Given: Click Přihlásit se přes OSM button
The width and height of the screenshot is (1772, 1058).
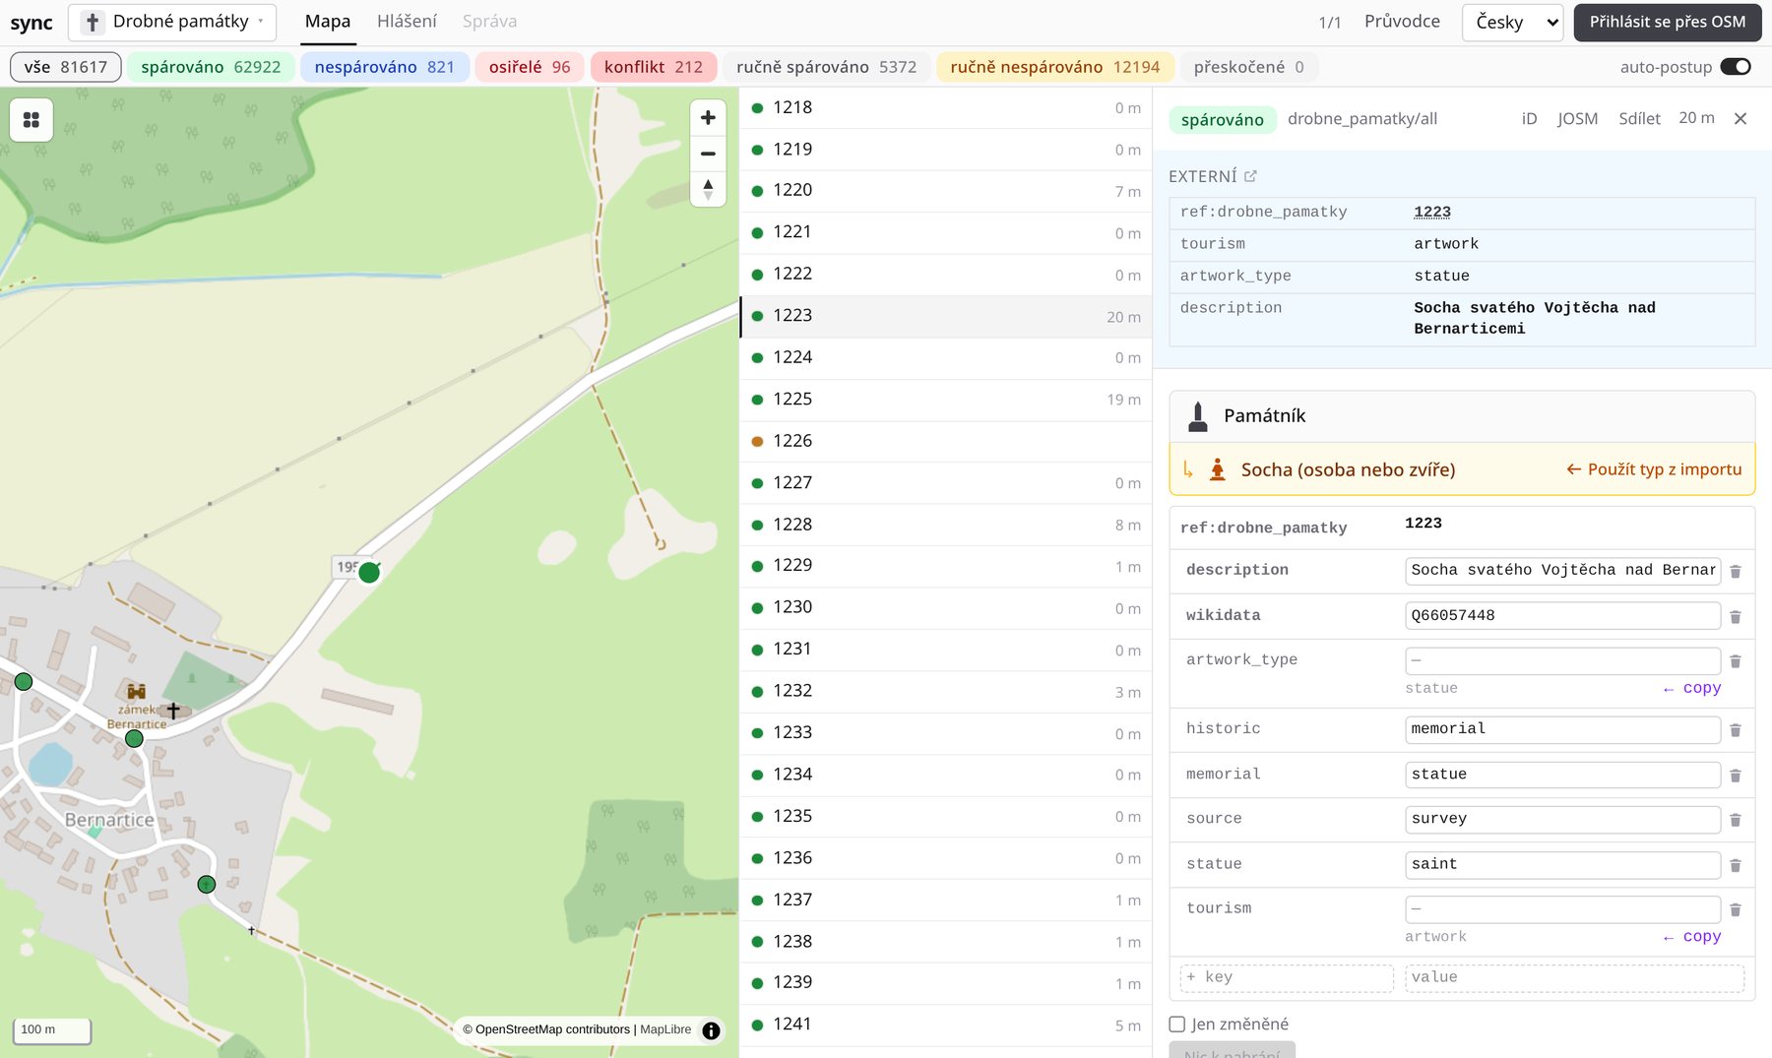Looking at the screenshot, I should tap(1668, 23).
